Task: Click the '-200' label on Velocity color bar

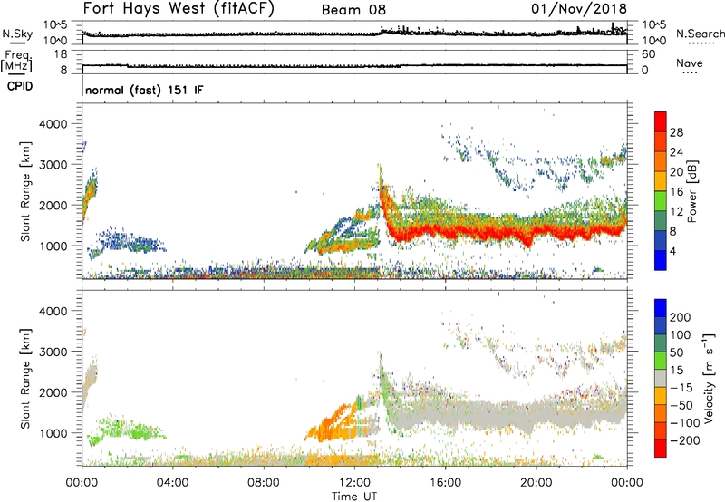Action: tap(685, 440)
